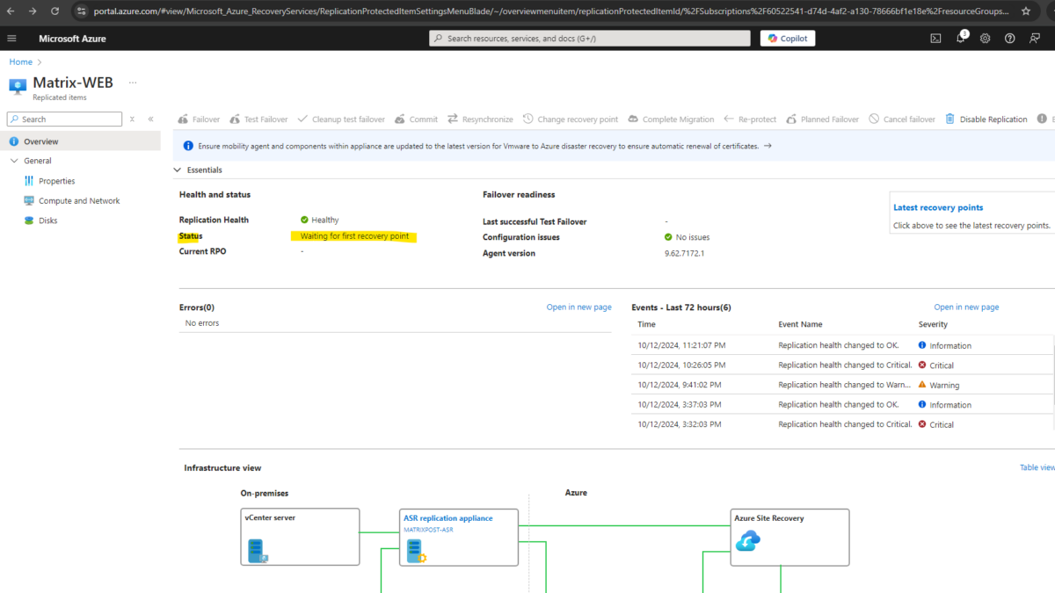Collapse the Overview sidebar panel
This screenshot has height=593, width=1055.
pyautogui.click(x=149, y=119)
